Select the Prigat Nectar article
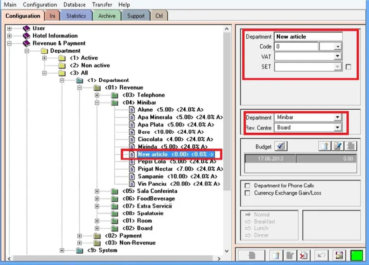The width and height of the screenshot is (369, 265). point(180,169)
